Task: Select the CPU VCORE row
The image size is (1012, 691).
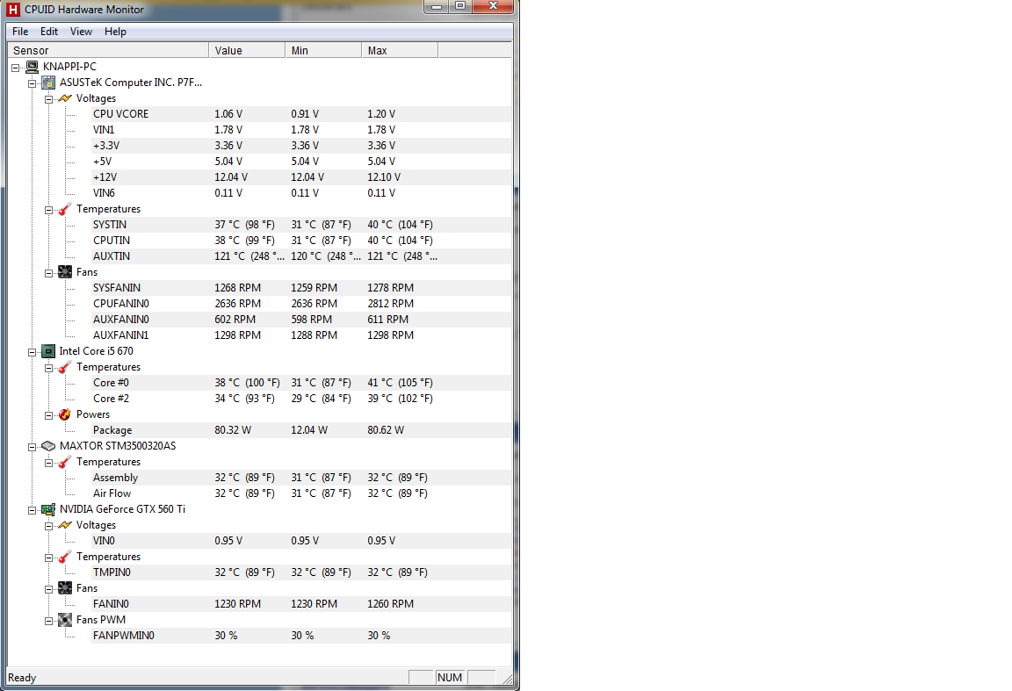Action: tap(301, 114)
